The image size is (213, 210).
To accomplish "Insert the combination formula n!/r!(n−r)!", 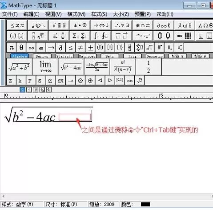I will (123, 67).
